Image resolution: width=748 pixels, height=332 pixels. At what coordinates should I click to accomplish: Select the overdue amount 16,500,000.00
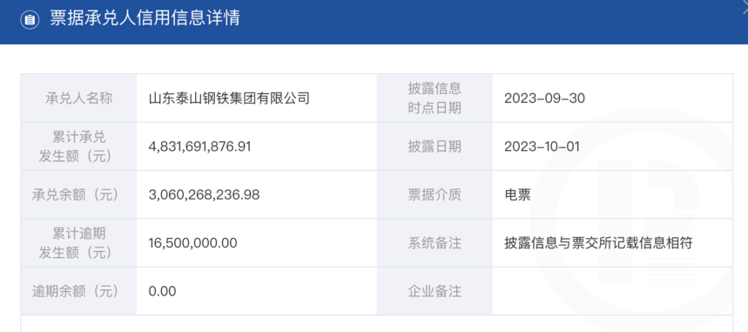pos(192,243)
